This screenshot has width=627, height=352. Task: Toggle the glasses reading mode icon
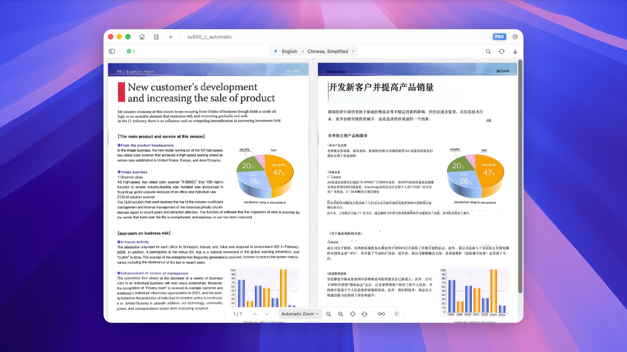(x=381, y=314)
